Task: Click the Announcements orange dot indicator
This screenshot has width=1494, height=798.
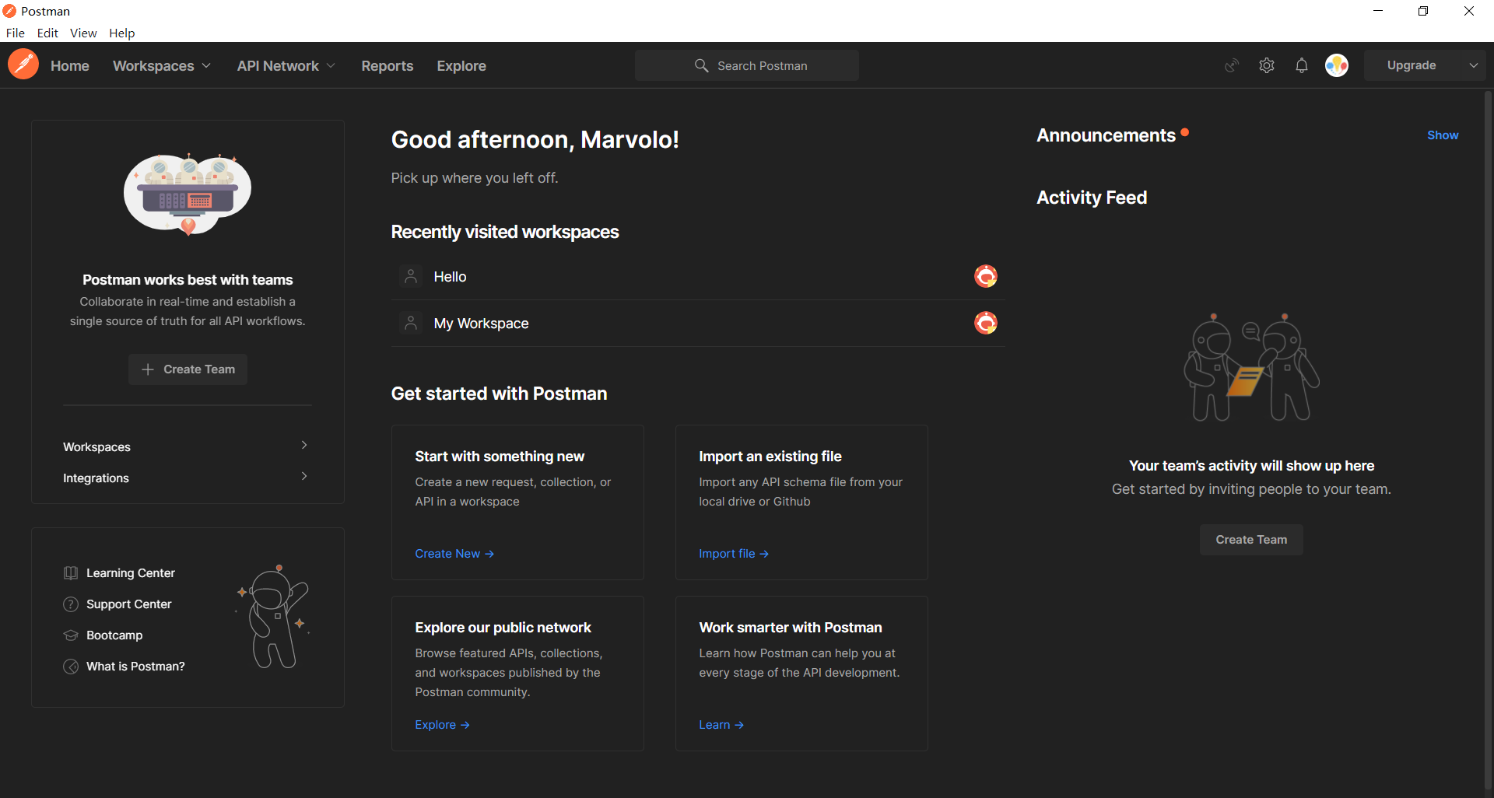Action: [1184, 132]
